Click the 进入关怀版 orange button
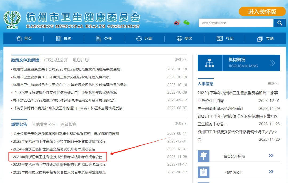Screen dimensions: 288x183 point(262,12)
